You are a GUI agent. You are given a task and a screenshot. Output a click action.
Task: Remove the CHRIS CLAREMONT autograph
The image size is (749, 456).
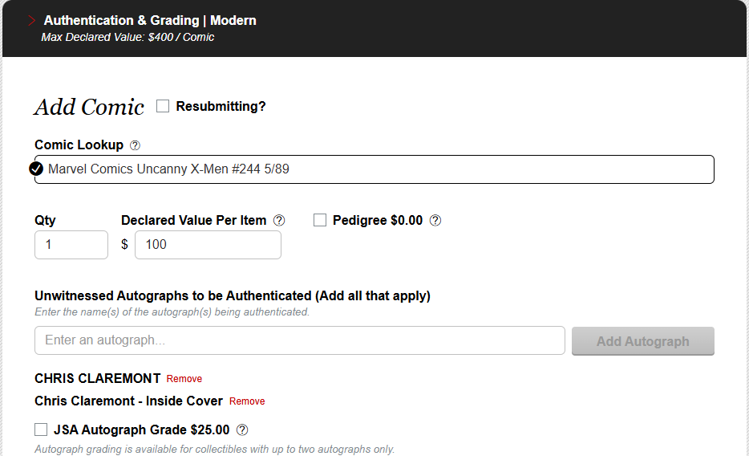(x=184, y=379)
